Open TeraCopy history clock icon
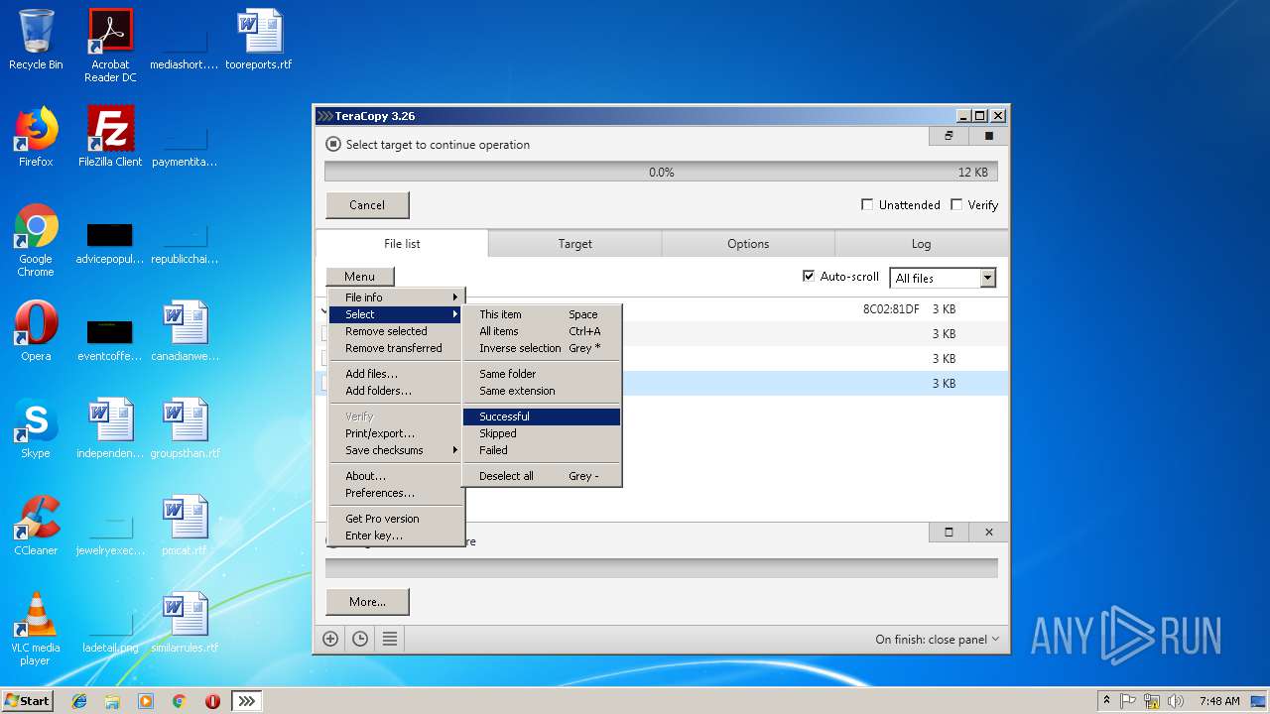This screenshot has width=1270, height=714. (360, 640)
